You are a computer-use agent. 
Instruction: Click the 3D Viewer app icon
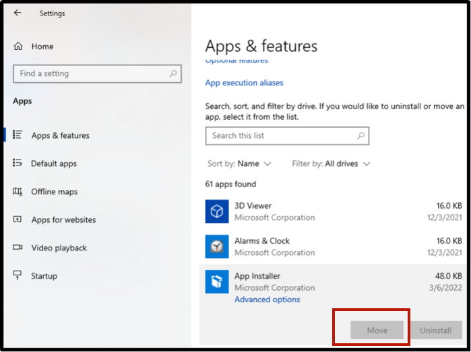[217, 211]
